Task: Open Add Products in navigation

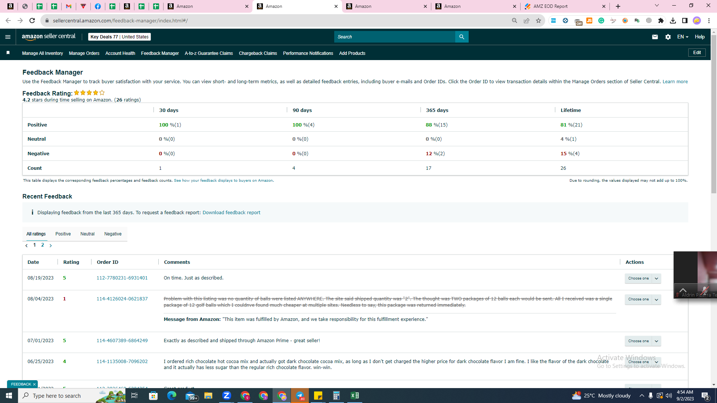Action: (352, 53)
